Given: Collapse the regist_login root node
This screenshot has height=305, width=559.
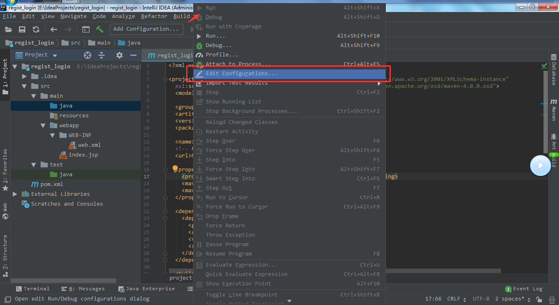Looking at the screenshot, I should (x=15, y=66).
